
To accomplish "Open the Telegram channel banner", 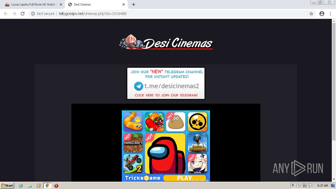I will (x=166, y=83).
